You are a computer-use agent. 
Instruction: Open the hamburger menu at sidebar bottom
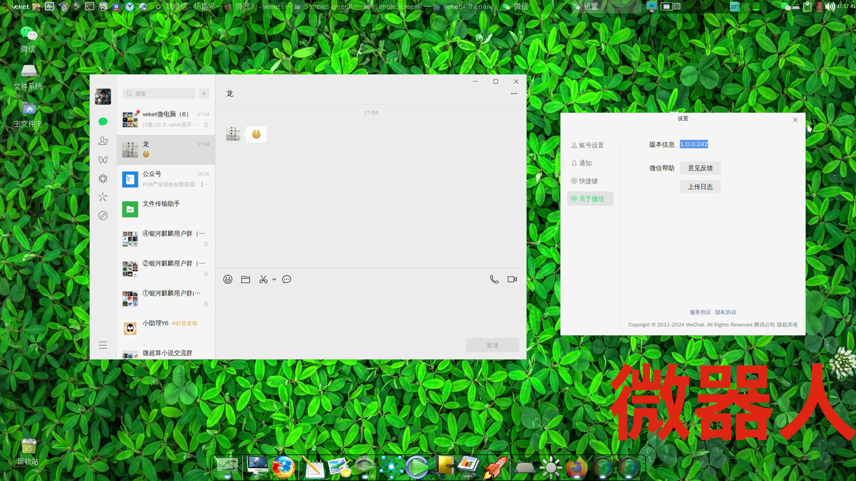[103, 345]
